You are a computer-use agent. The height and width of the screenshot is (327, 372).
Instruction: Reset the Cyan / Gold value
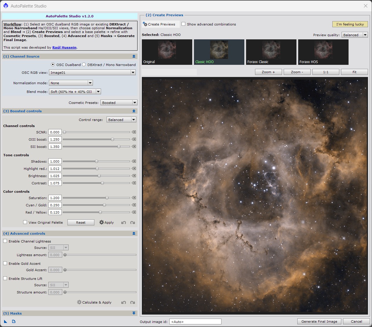(134, 205)
